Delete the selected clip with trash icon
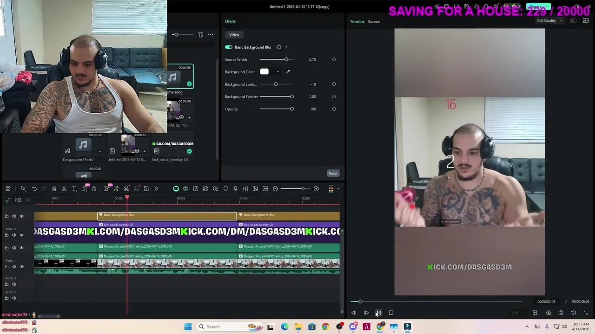595x334 pixels. pyautogui.click(x=54, y=189)
